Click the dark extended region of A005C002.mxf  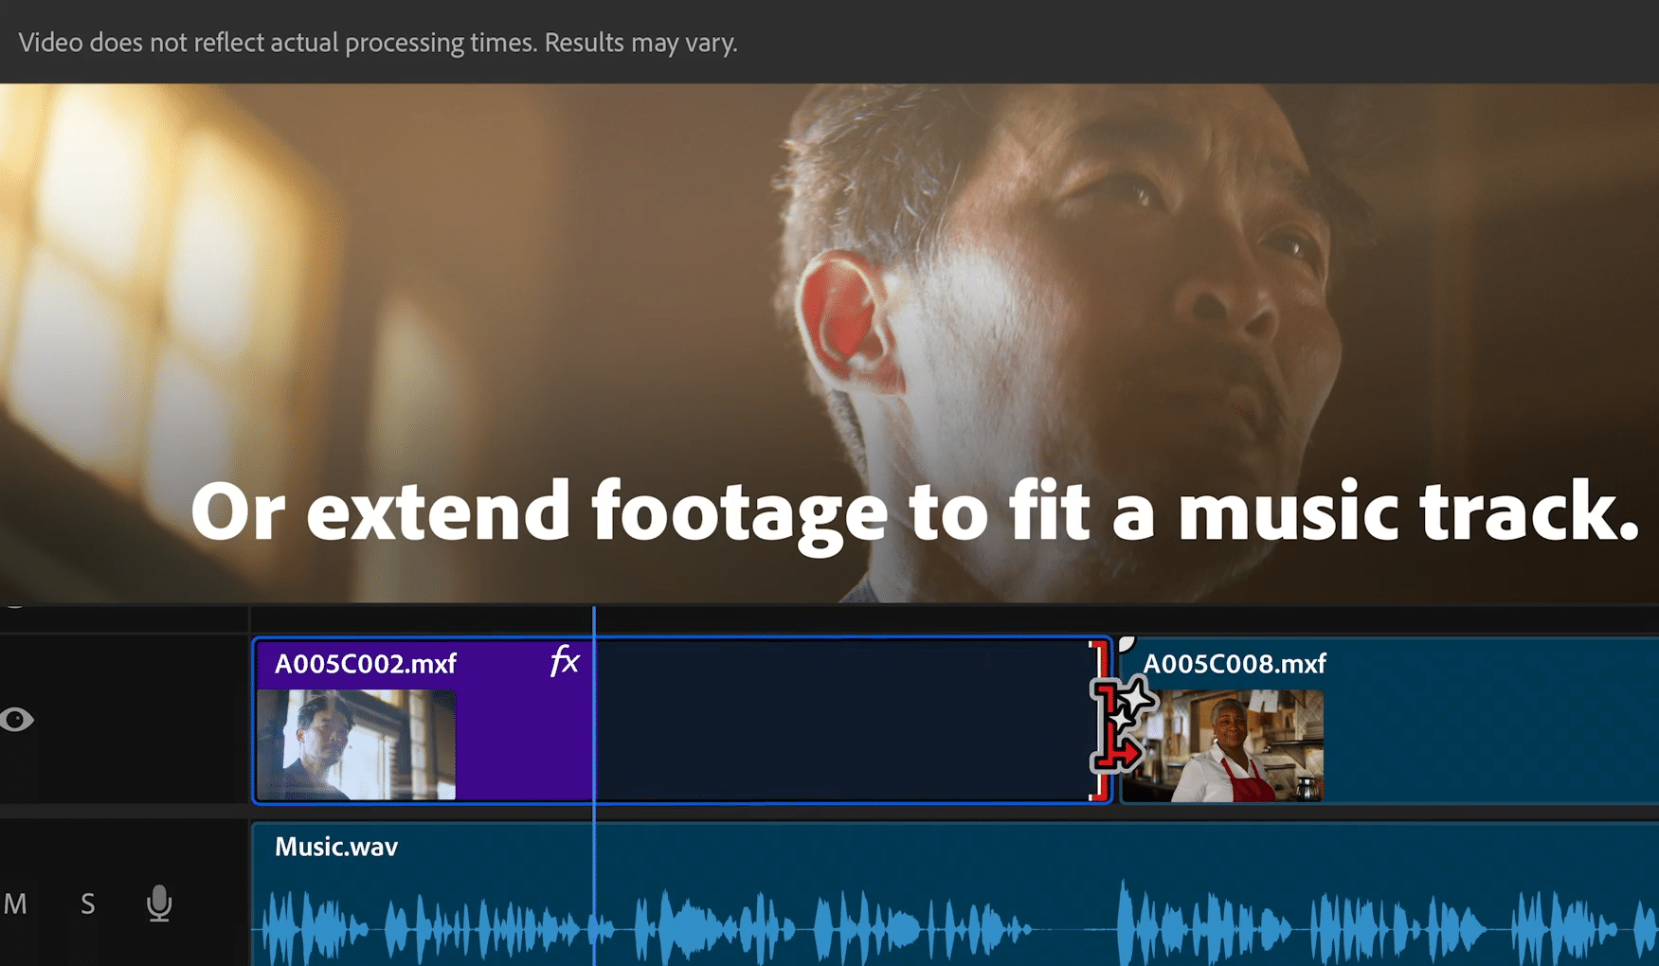(x=841, y=722)
